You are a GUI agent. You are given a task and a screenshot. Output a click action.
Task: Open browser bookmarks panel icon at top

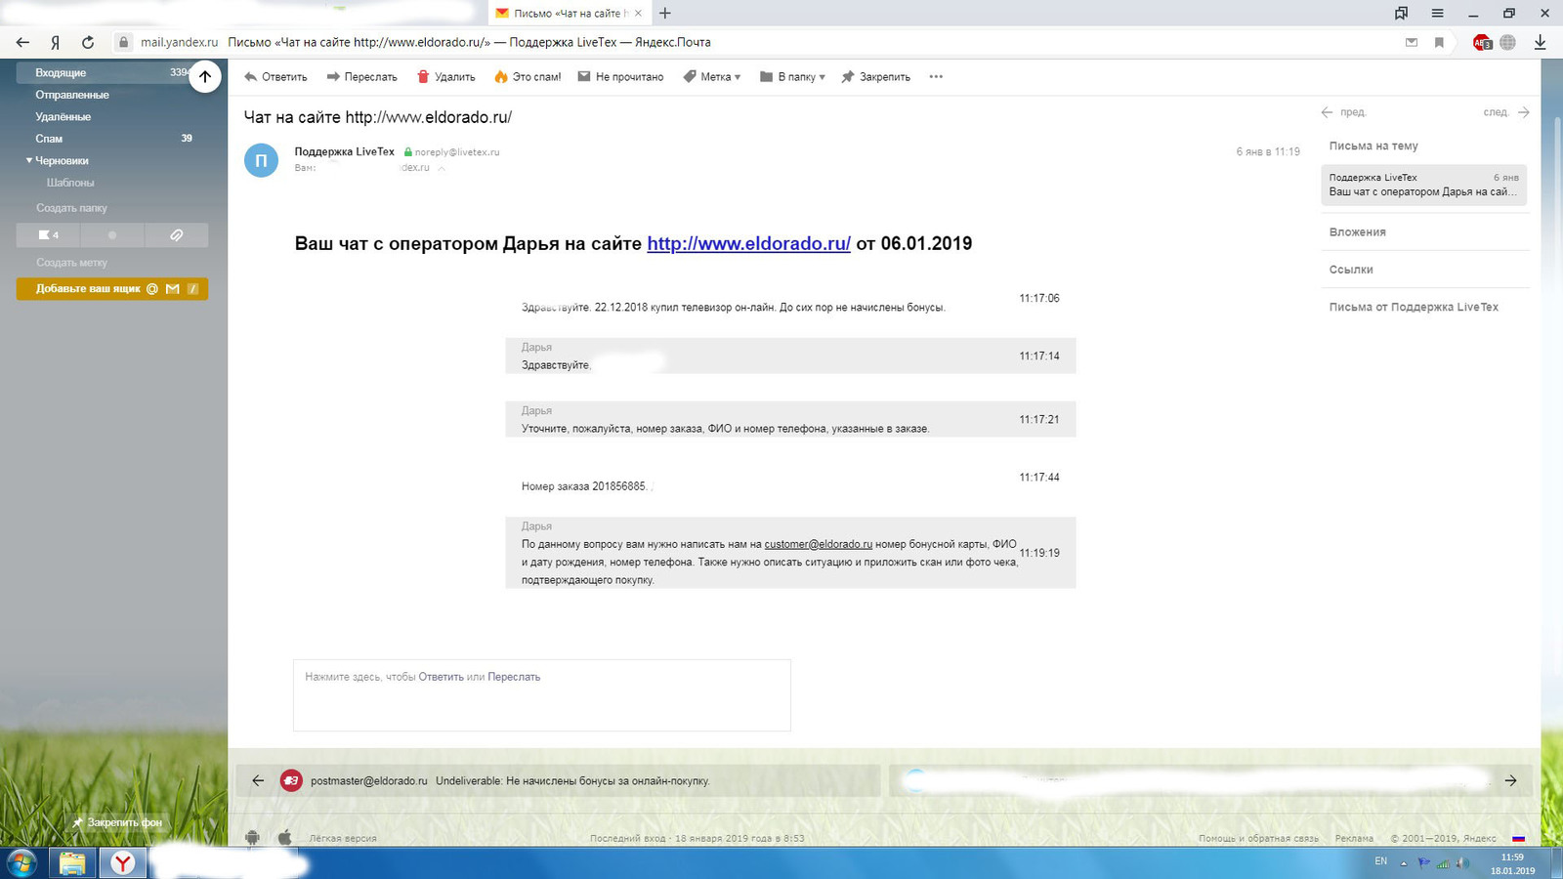pos(1401,13)
